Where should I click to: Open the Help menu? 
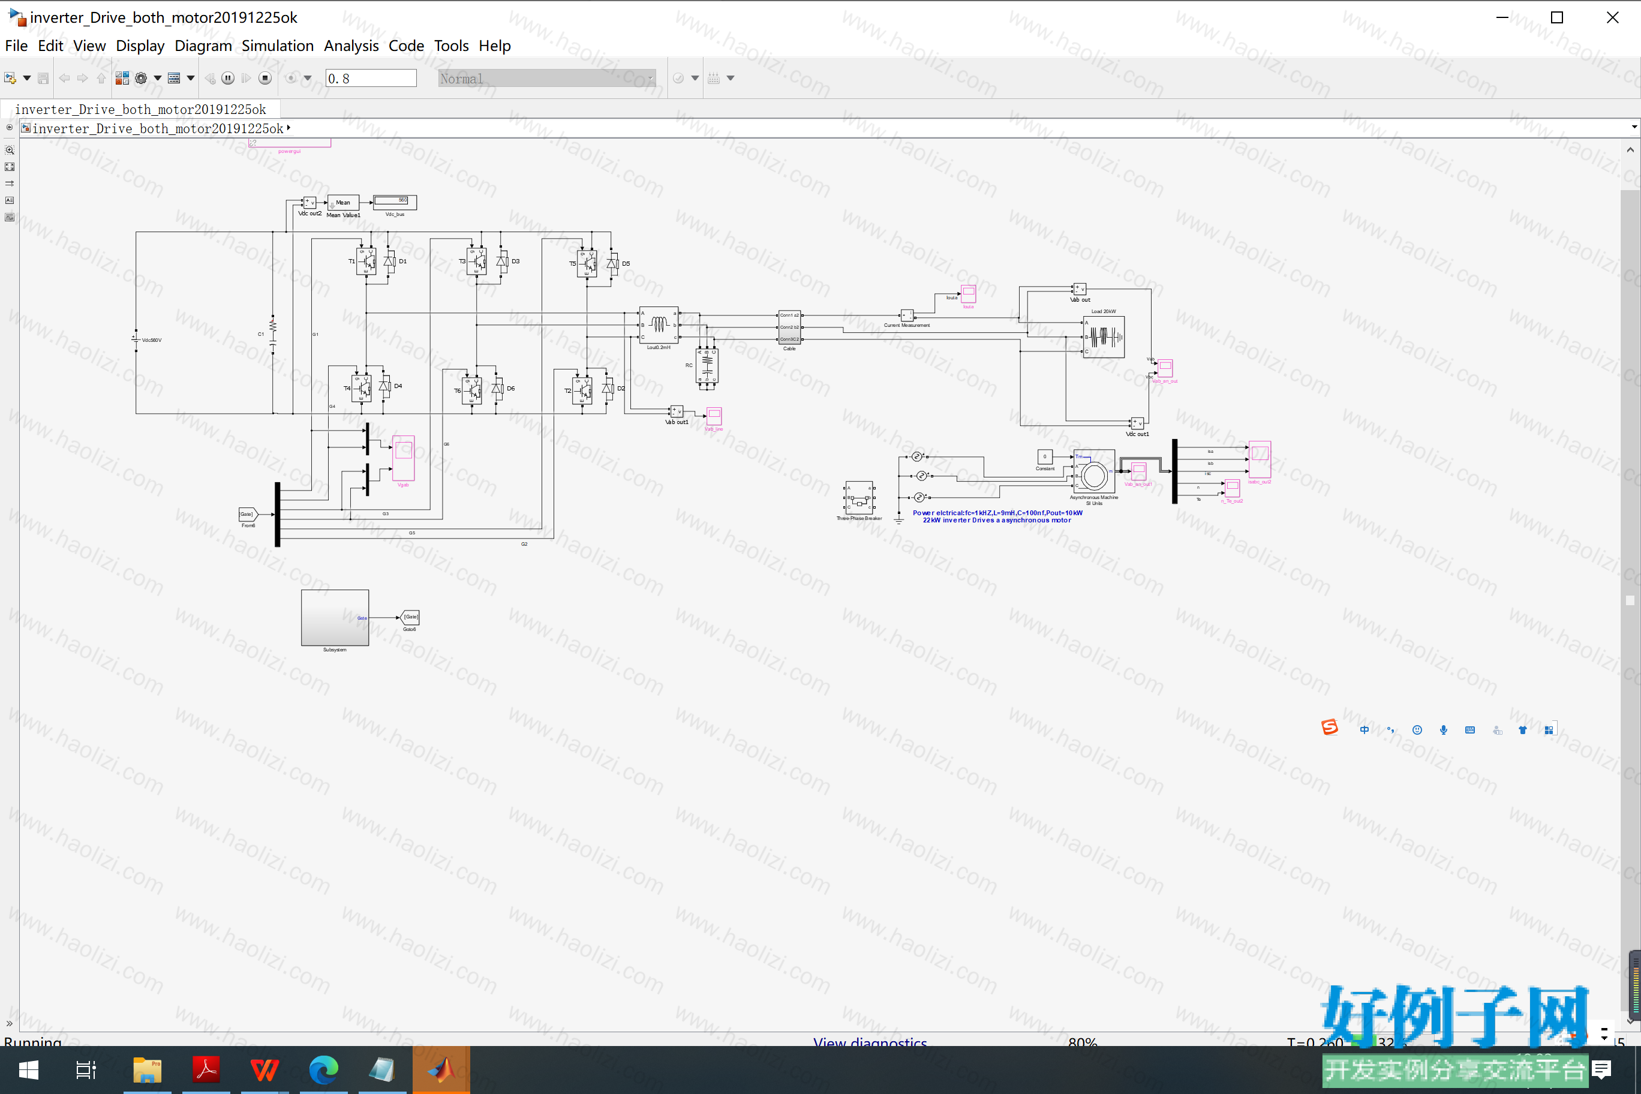(495, 46)
